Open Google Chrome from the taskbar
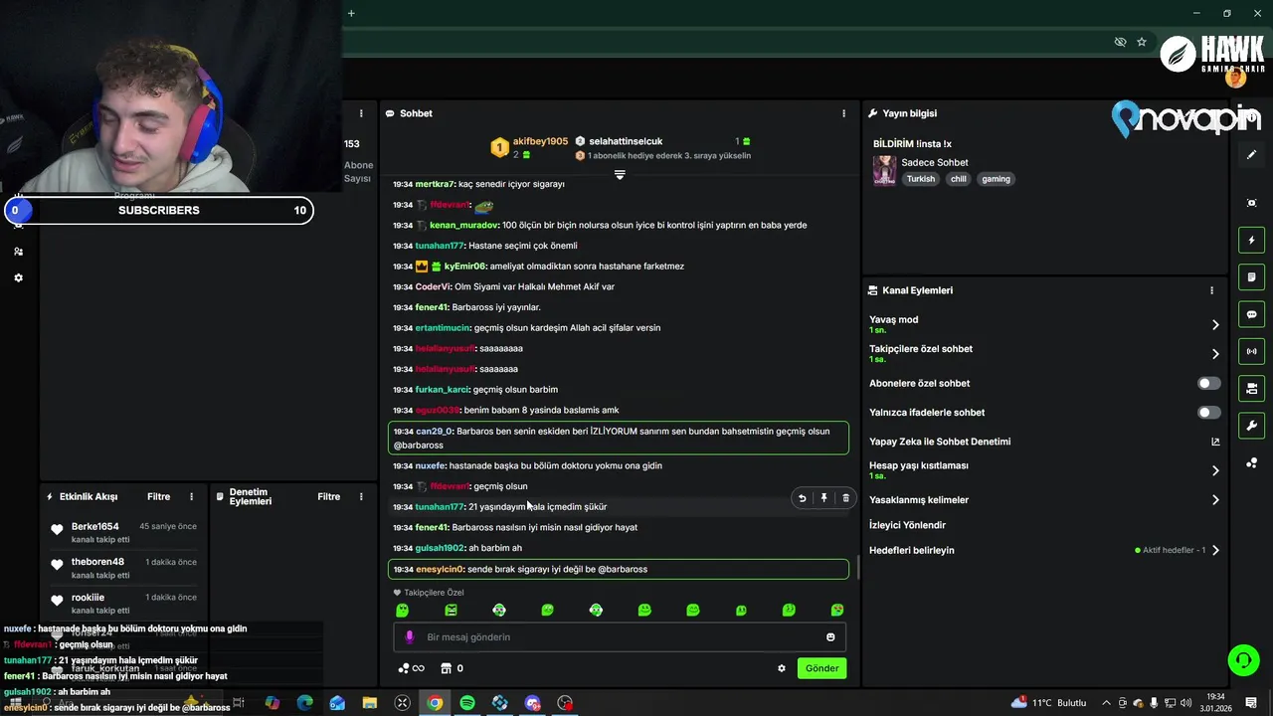This screenshot has height=716, width=1273. (x=435, y=703)
